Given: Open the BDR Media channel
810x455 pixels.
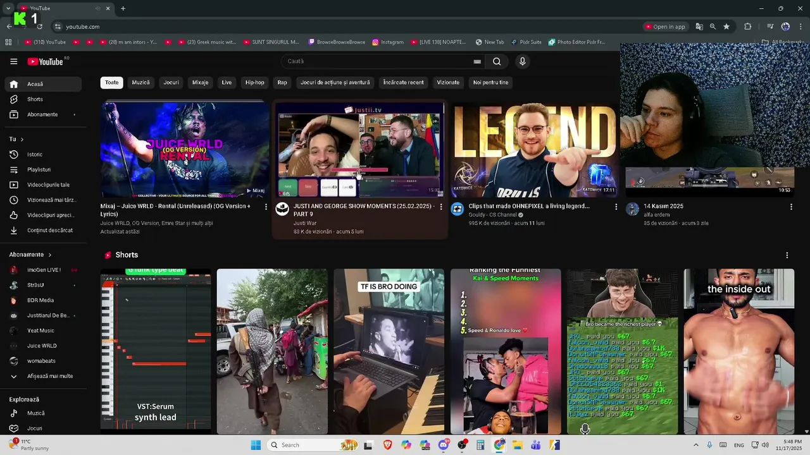Looking at the screenshot, I should coord(43,300).
